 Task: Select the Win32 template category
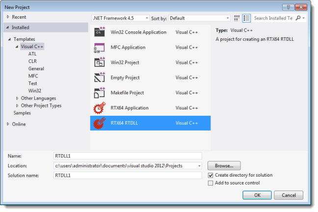(35, 91)
